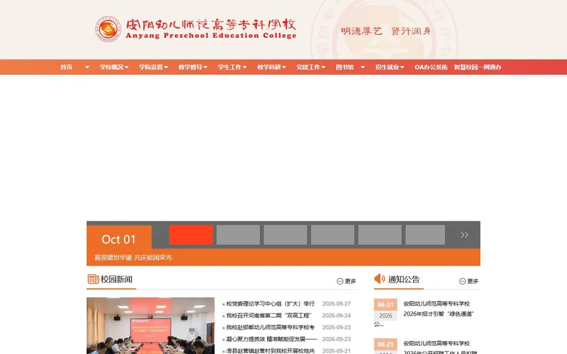Click 更多 in 校园新闻 section

[x=347, y=281]
